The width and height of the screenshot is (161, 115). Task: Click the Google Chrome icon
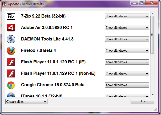(x=11, y=85)
